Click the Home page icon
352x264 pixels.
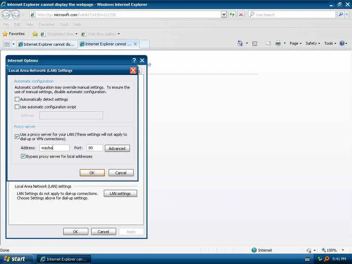tap(240, 43)
